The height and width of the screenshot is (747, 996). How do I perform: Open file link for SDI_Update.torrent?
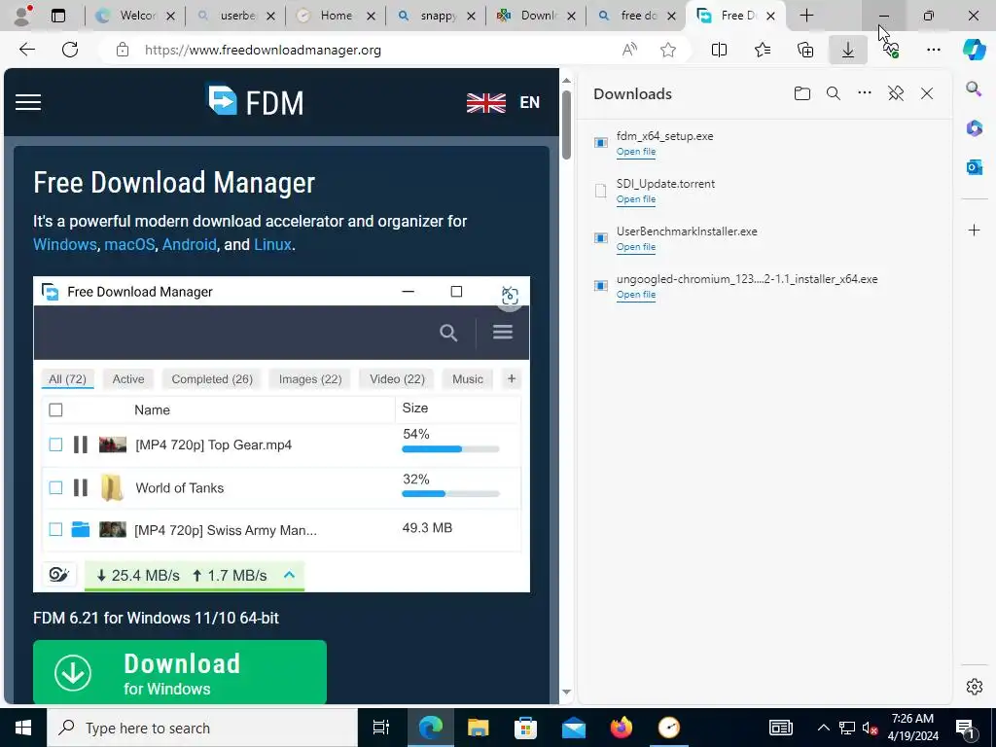pyautogui.click(x=636, y=199)
